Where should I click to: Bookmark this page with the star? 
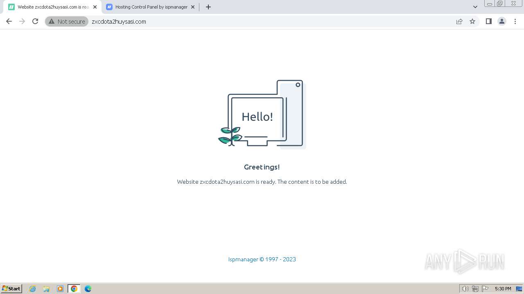point(472,21)
